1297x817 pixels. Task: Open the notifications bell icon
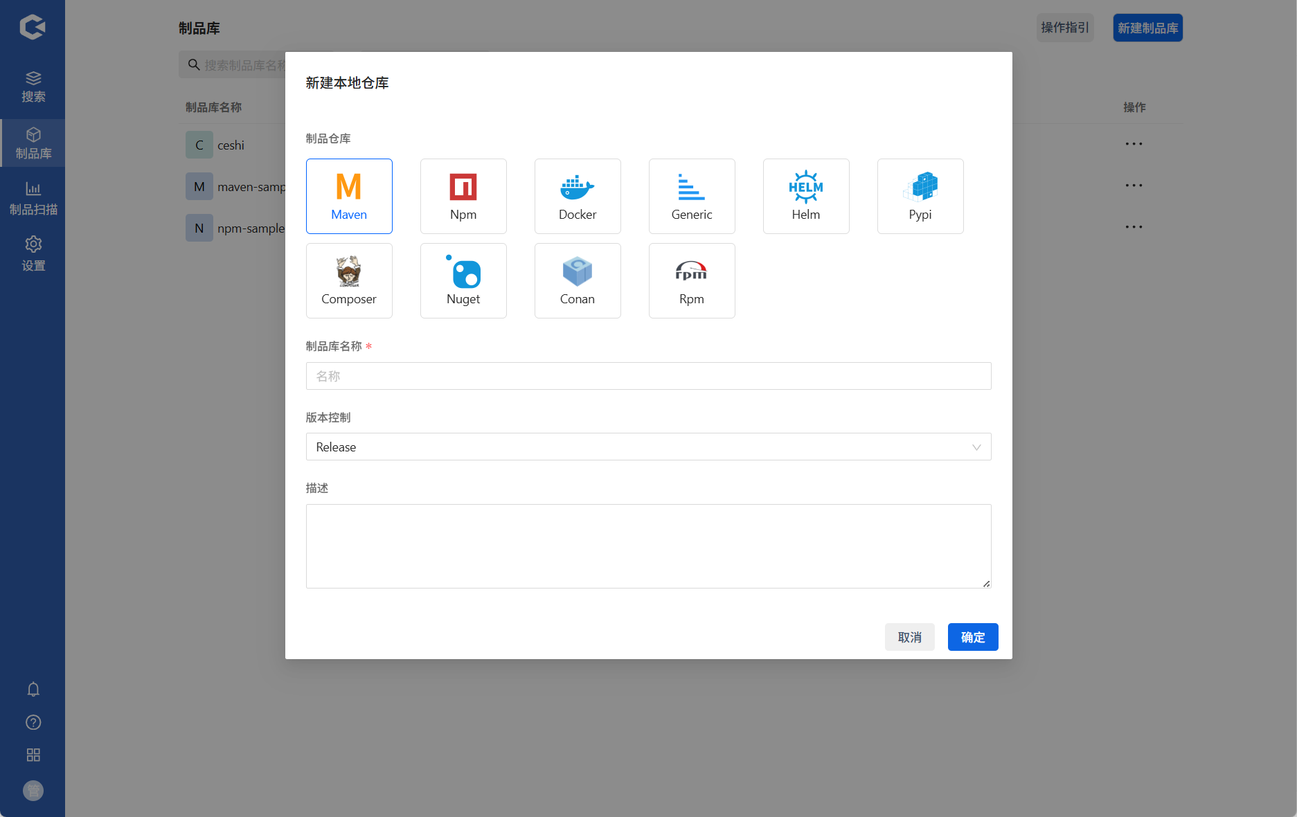coord(33,689)
